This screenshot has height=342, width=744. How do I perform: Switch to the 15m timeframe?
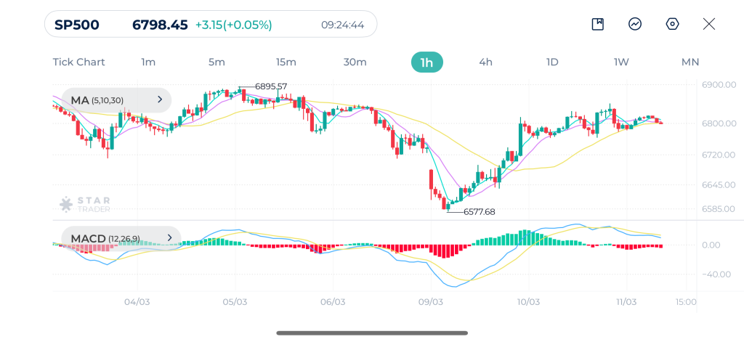point(286,62)
